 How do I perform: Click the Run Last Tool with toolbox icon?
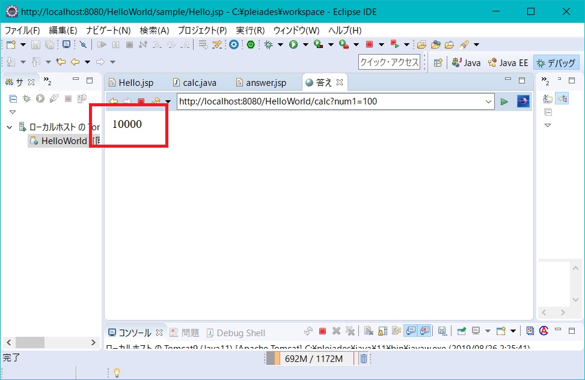click(x=344, y=44)
